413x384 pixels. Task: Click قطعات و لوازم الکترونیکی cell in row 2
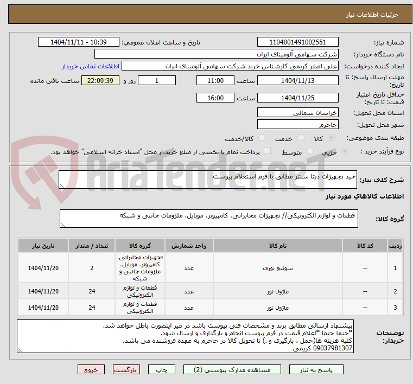(x=140, y=291)
